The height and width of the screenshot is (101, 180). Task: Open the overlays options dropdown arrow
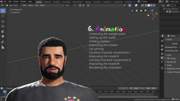pyautogui.click(x=139, y=5)
